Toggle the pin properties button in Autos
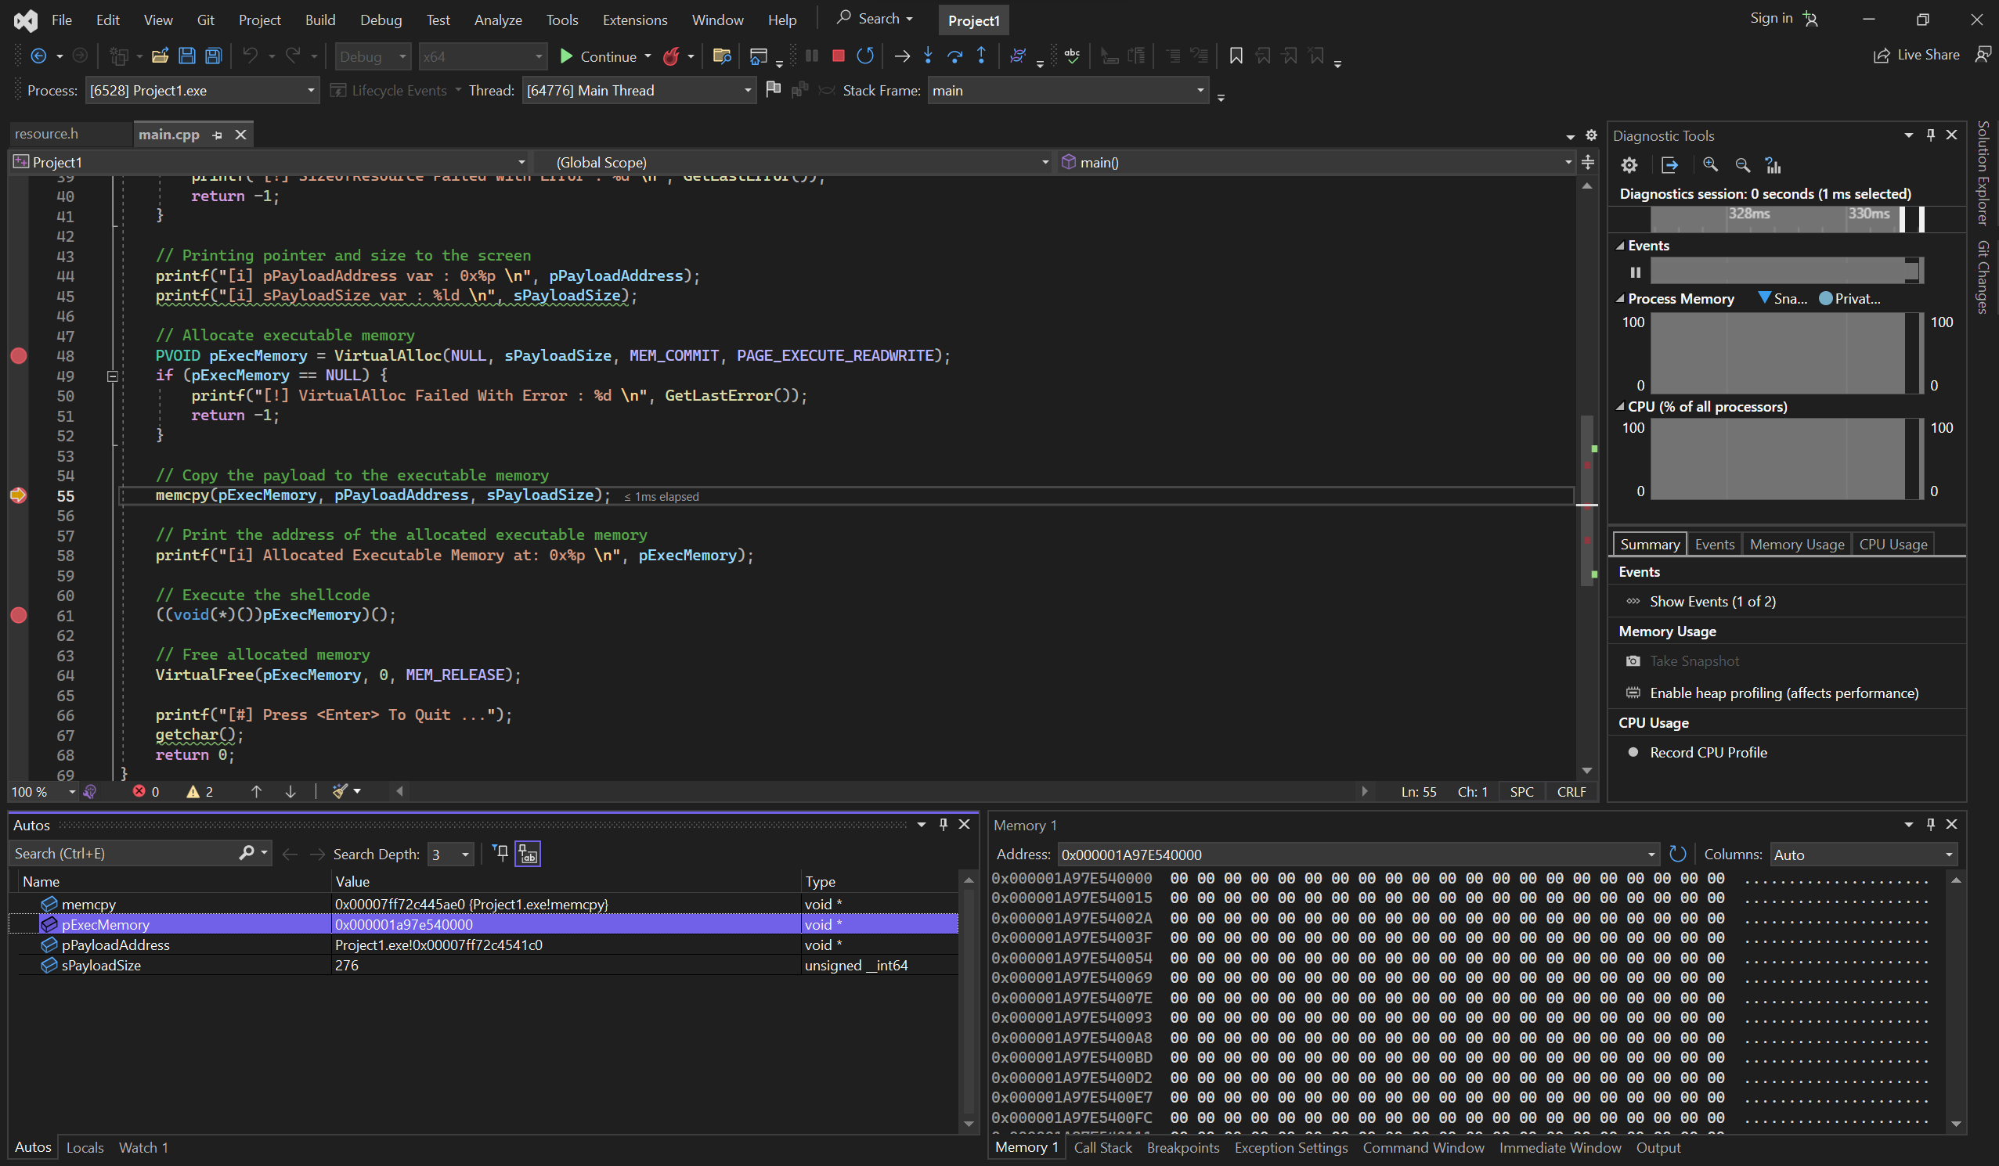The height and width of the screenshot is (1166, 1999). tap(500, 853)
